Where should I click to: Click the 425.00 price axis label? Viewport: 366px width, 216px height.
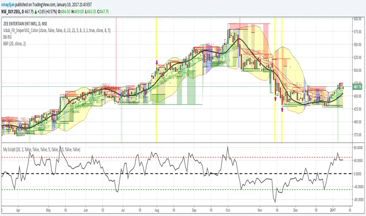click(357, 109)
